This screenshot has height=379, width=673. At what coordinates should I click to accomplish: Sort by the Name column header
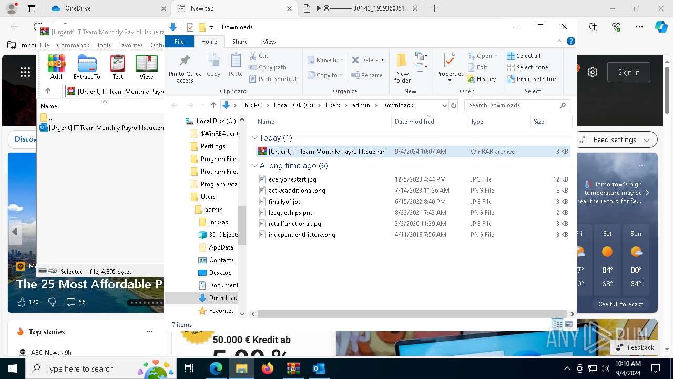pos(322,122)
